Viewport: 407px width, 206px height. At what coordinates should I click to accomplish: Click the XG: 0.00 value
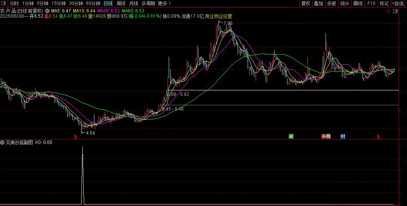tap(43, 142)
